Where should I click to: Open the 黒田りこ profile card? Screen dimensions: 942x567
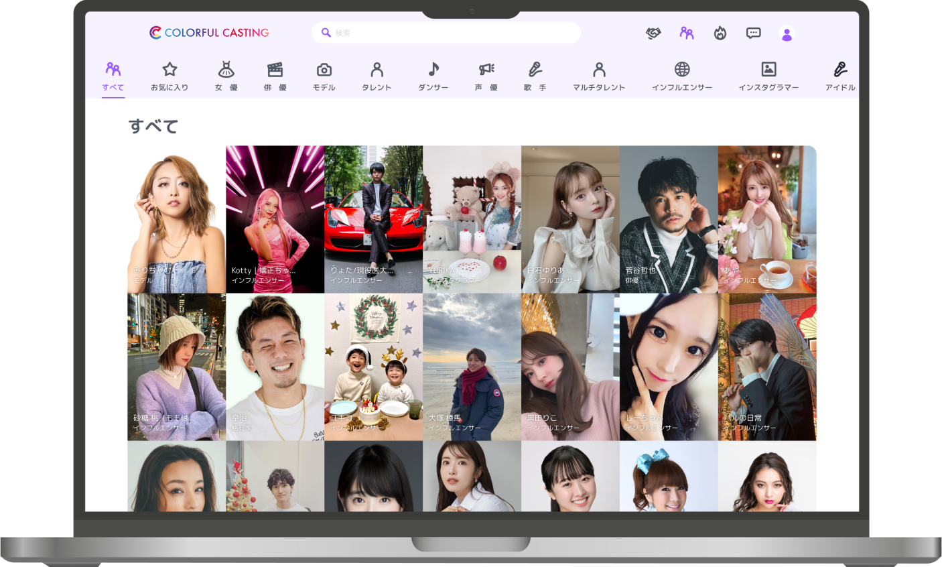point(571,367)
